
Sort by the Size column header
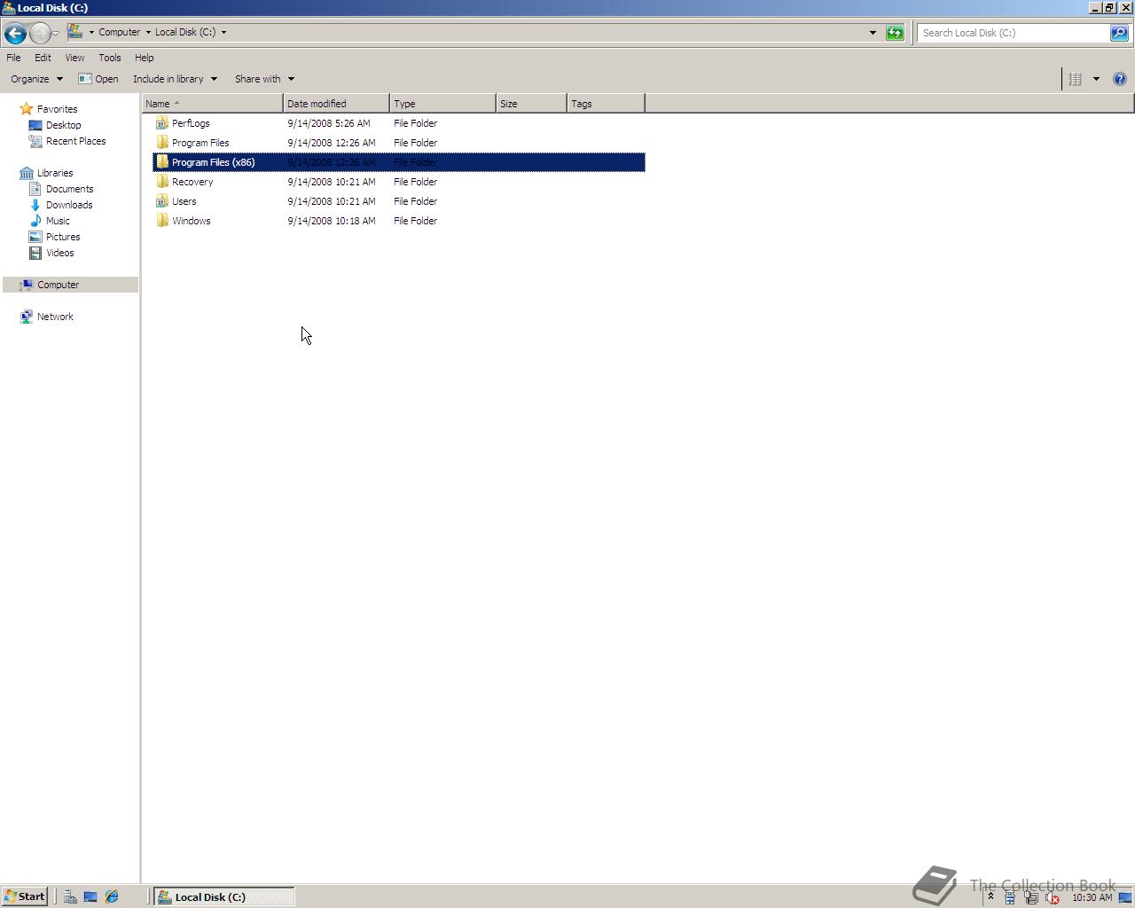click(x=531, y=104)
